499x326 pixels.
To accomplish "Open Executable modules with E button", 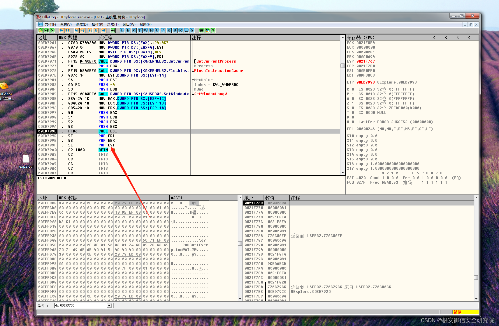I will (x=128, y=30).
